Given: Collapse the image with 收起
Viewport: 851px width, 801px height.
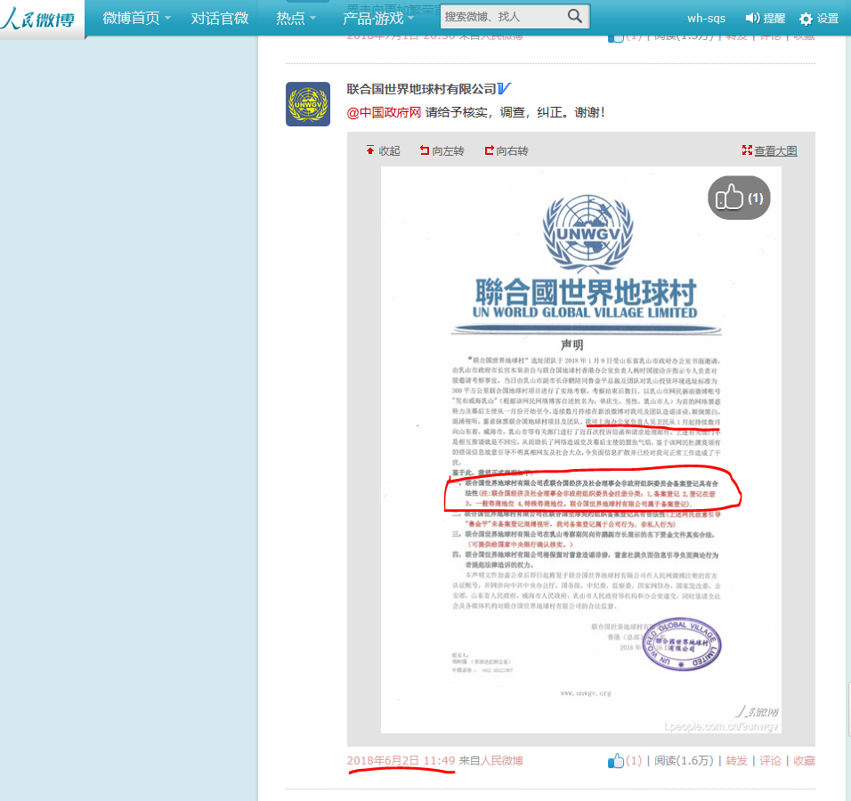Looking at the screenshot, I should (x=383, y=151).
